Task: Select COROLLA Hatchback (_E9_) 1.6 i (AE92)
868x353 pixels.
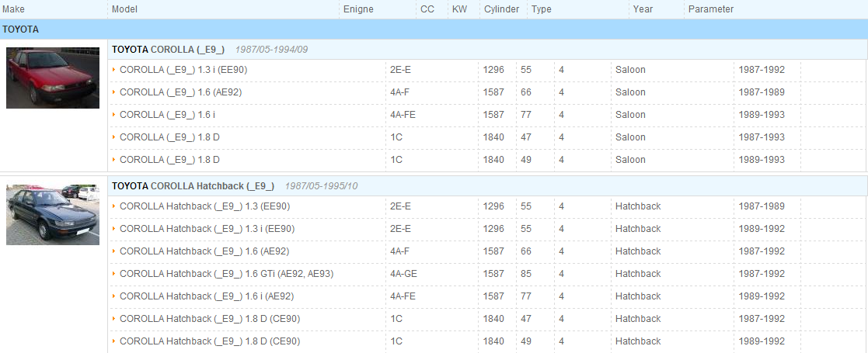Action: pos(207,296)
